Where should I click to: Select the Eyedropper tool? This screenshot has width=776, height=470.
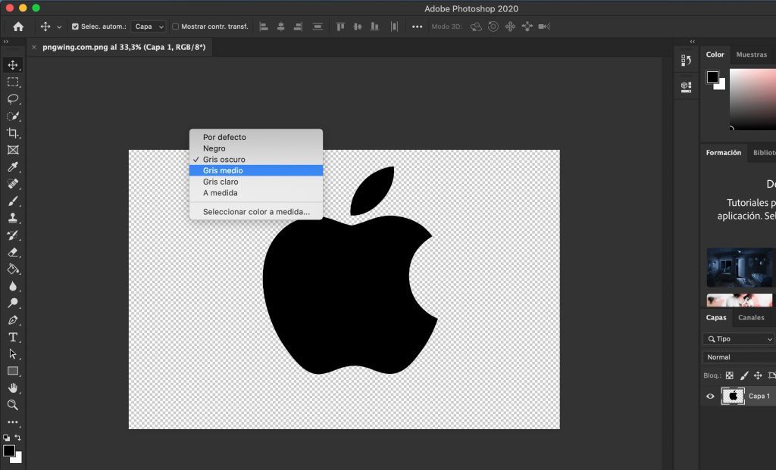[13, 167]
